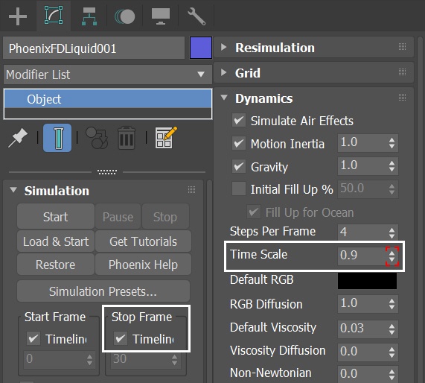This screenshot has height=383, width=425.
Task: Click the Load & Start button
Action: [x=56, y=241]
